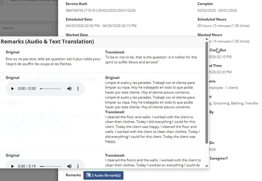Open more options for 0:19 audio
The image size is (262, 181).
click(78, 166)
